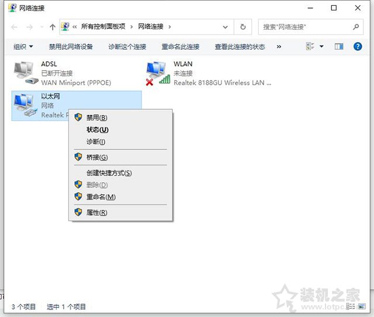
Task: Click the refresh icon beside address bar
Action: (243, 27)
